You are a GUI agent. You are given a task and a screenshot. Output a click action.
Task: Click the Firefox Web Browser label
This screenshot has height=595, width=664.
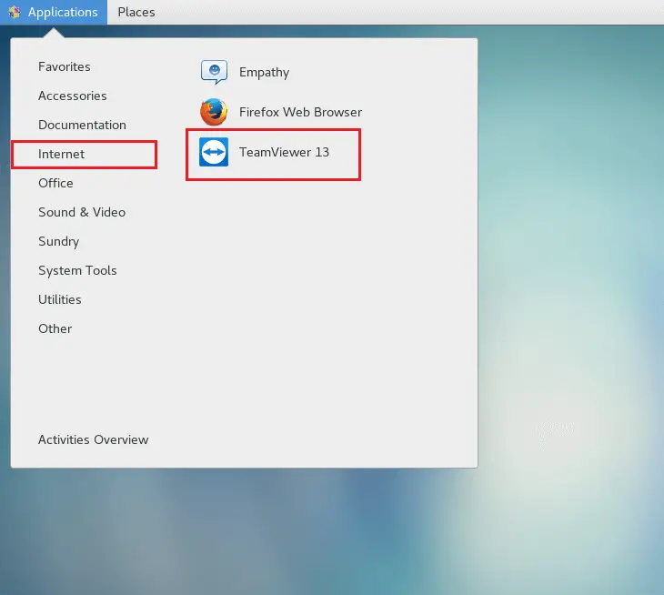pos(301,112)
